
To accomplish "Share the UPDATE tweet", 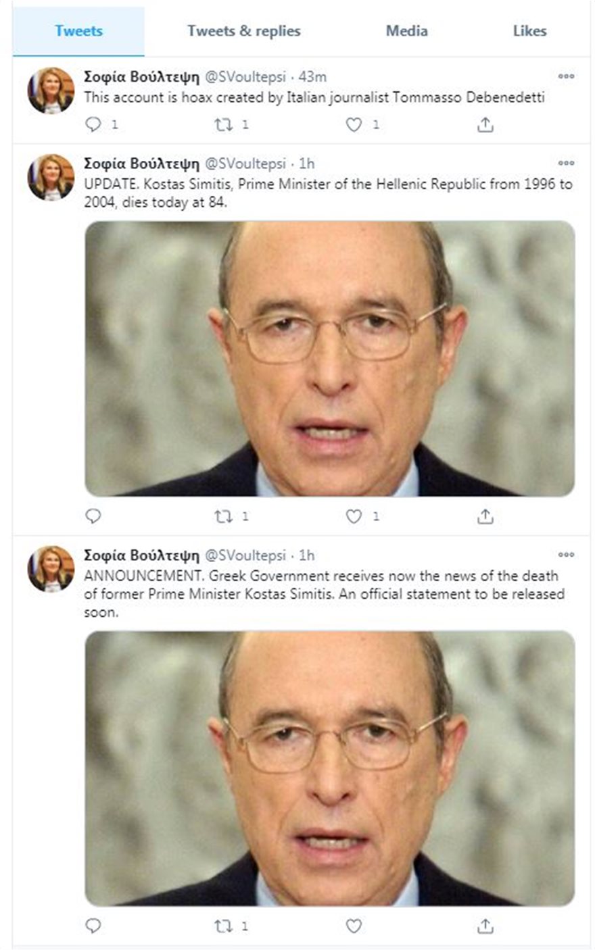I will pyautogui.click(x=485, y=516).
